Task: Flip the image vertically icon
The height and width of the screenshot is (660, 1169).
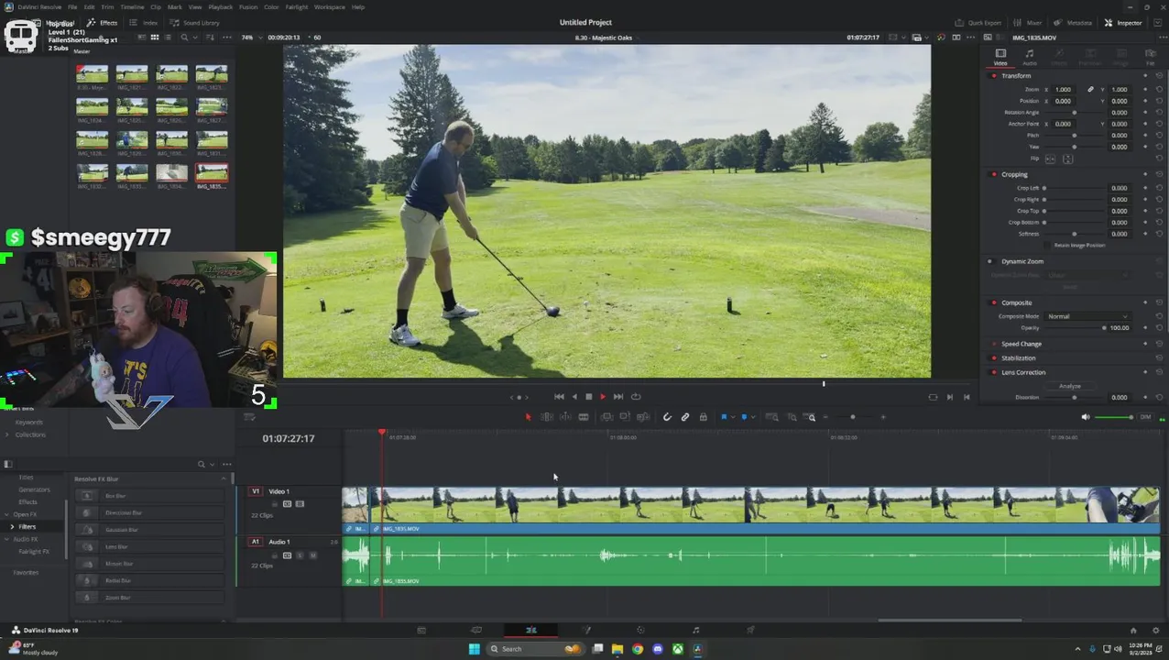Action: (x=1067, y=159)
